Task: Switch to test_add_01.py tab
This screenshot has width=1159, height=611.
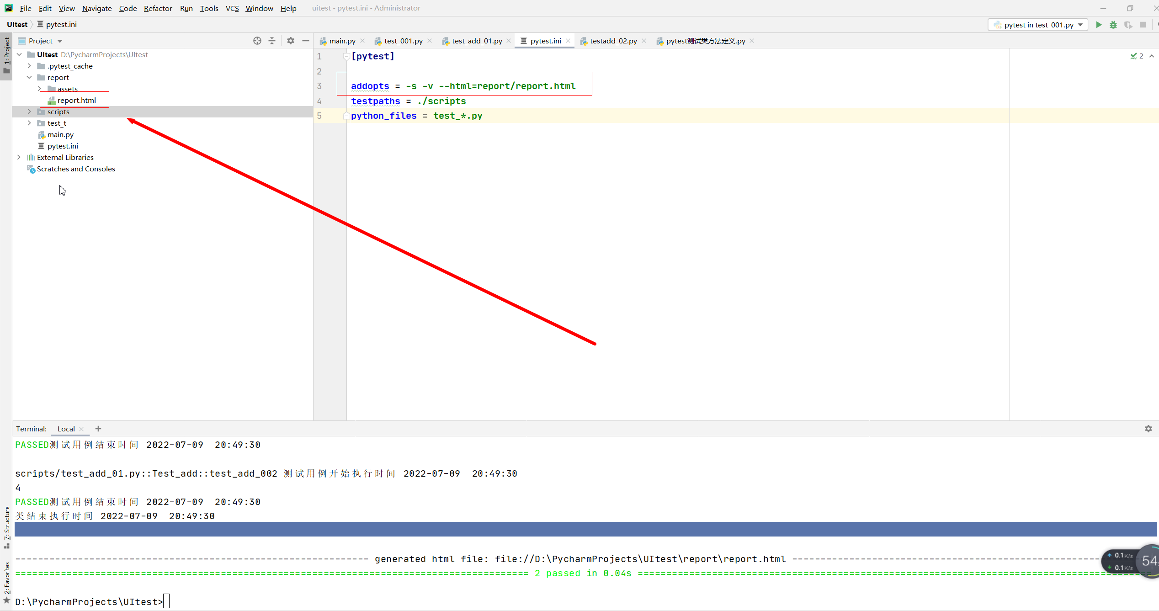Action: click(476, 41)
